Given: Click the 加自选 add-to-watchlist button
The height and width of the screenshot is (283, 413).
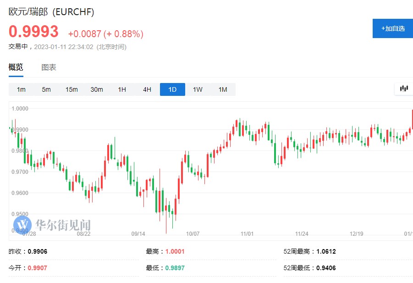Looking at the screenshot, I should click(393, 28).
